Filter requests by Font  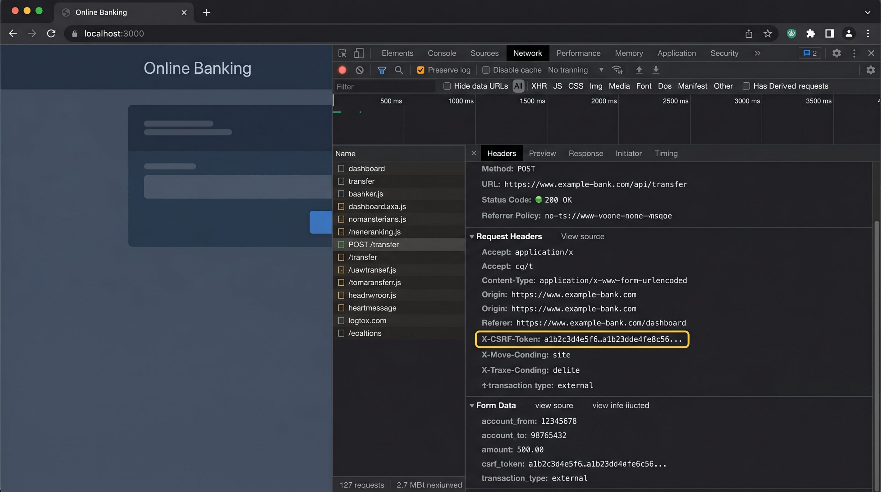coord(644,86)
